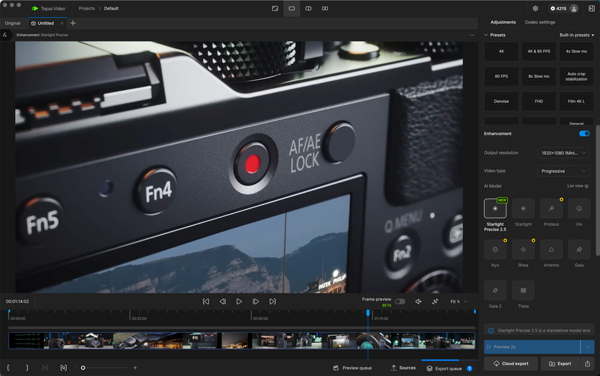Screen dimensions: 600x376
Task: Zoom in the timeline with plus icon
Action: coord(135,368)
